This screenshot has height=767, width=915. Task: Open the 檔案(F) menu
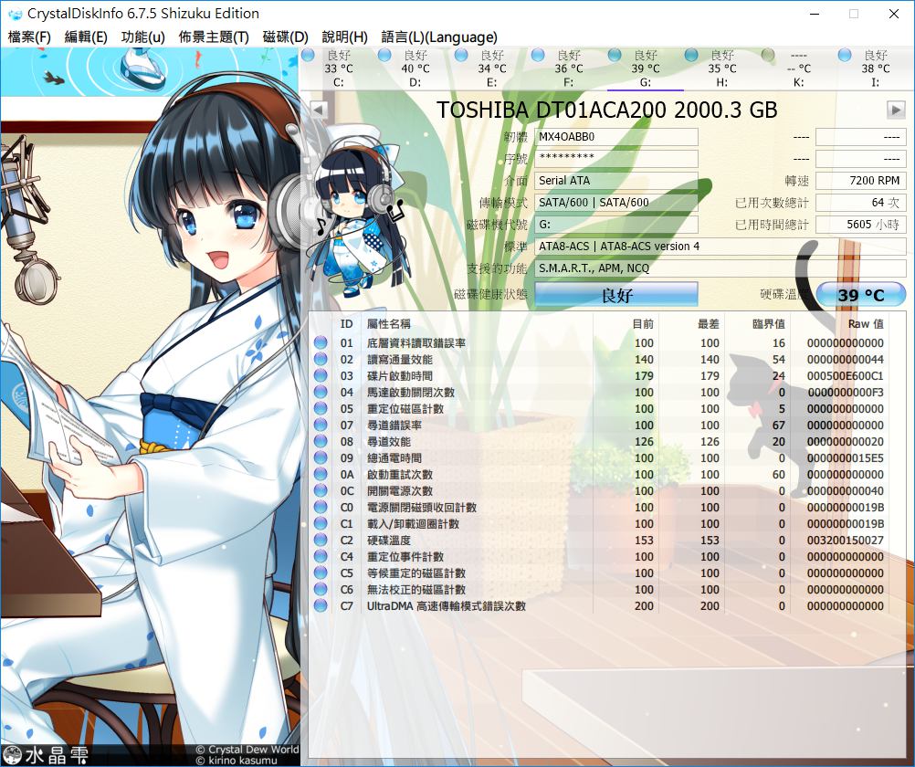pyautogui.click(x=29, y=37)
